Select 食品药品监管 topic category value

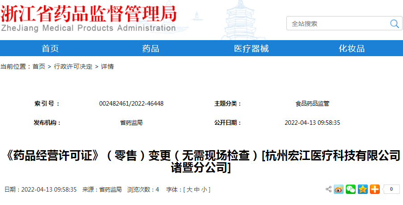tap(312, 103)
